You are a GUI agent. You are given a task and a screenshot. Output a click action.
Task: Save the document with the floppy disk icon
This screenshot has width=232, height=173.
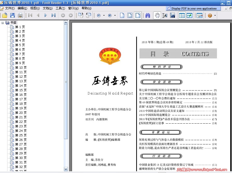coord(13,15)
